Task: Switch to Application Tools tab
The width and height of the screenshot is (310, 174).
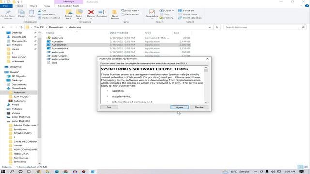Action: click(68, 6)
